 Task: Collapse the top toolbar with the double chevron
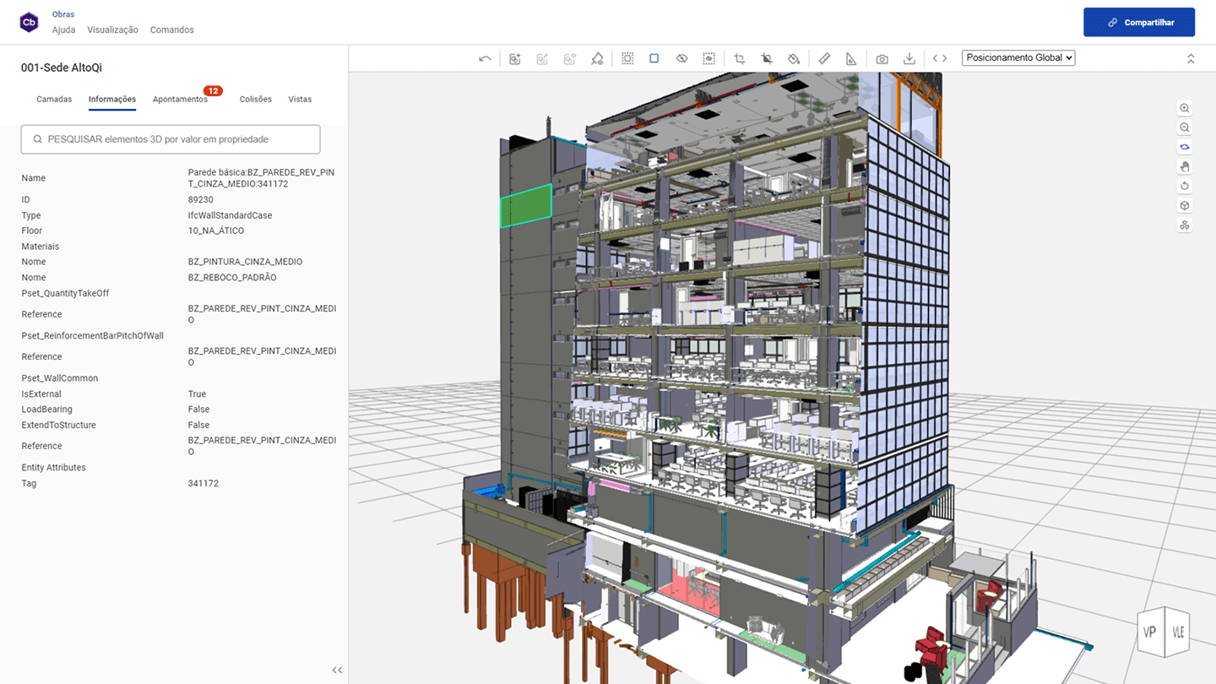[x=1191, y=58]
